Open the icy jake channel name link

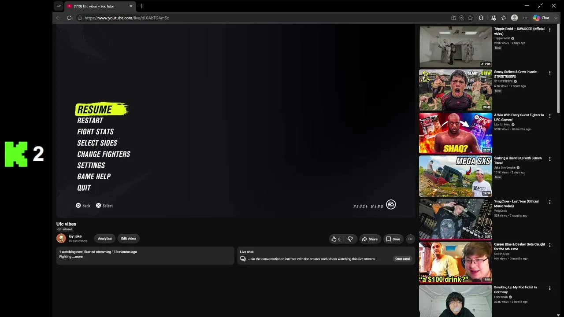click(x=75, y=236)
